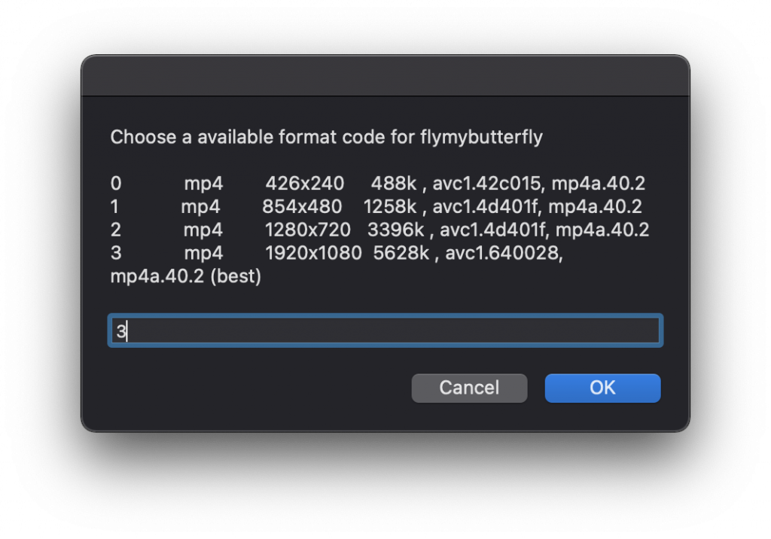This screenshot has width=771, height=539.
Task: Focus the format code input field
Action: point(385,331)
